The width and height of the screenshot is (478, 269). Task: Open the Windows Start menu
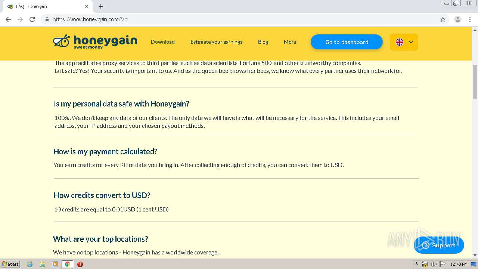coord(10,264)
